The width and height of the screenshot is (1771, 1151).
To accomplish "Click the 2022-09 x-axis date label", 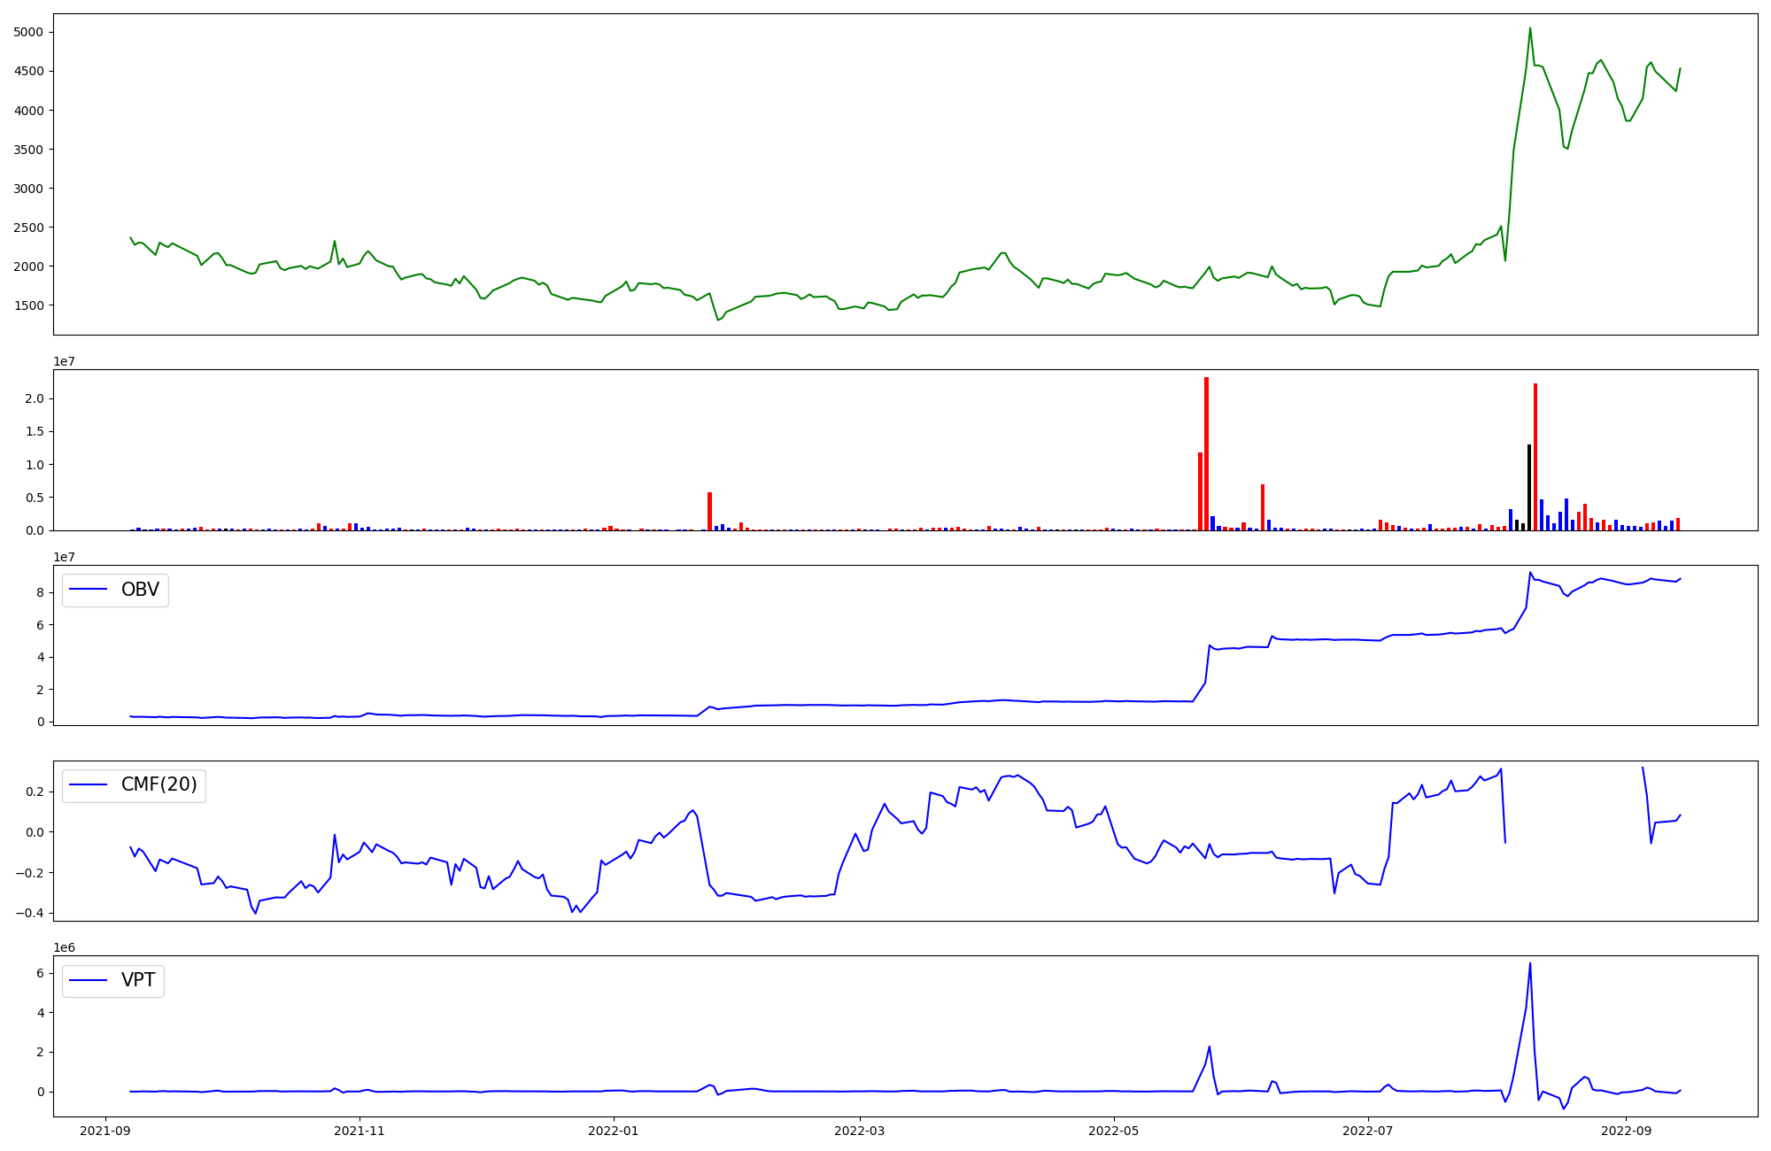I will pyautogui.click(x=1626, y=1131).
